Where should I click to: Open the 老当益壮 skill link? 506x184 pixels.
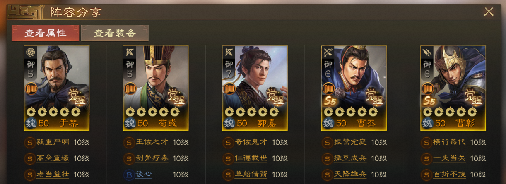[53, 174]
